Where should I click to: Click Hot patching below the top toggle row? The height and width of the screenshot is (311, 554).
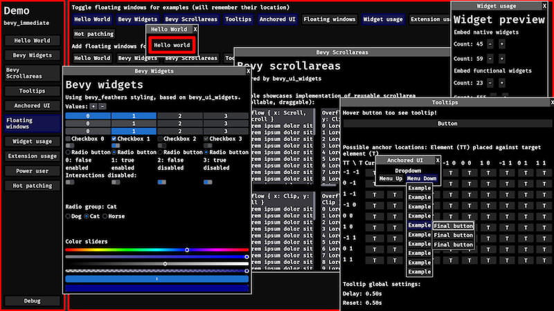click(x=93, y=34)
